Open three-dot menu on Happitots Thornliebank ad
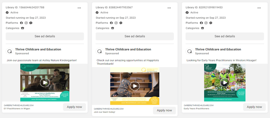 [169, 8]
